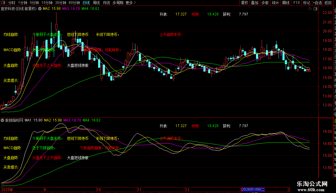The image size is (336, 193).
Task: Add stock via +自选 button
Action: tap(317, 3)
